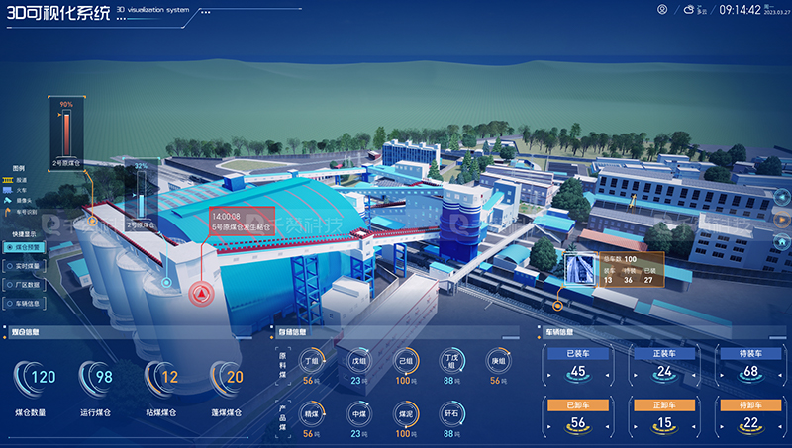Enable the 厂区数据 display option
Screen dimensions: 792x448
(27, 285)
